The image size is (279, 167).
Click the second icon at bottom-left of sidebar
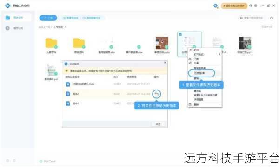tap(14, 161)
